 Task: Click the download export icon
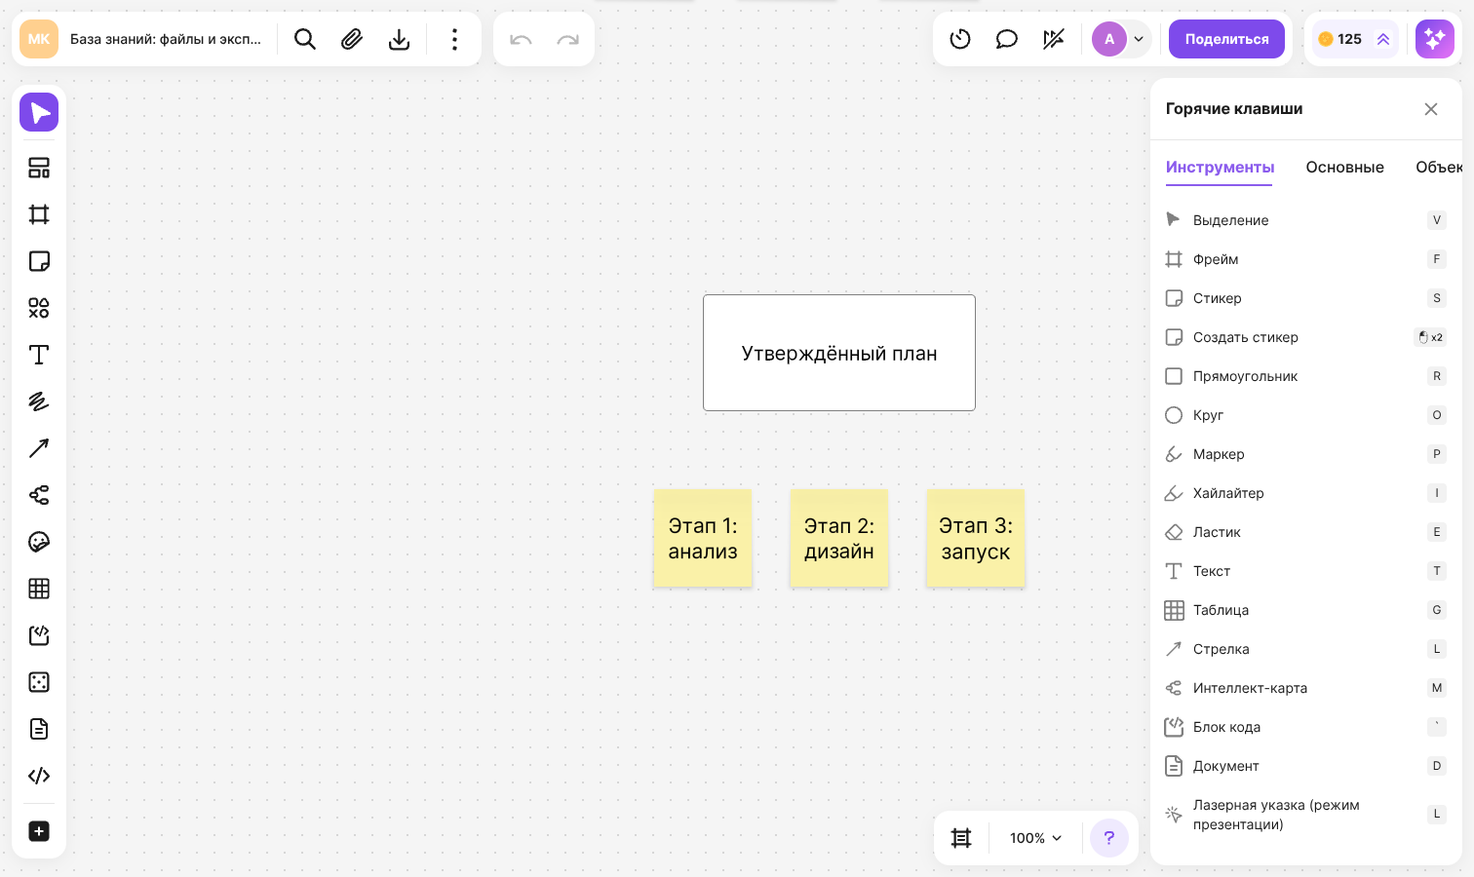pos(399,39)
